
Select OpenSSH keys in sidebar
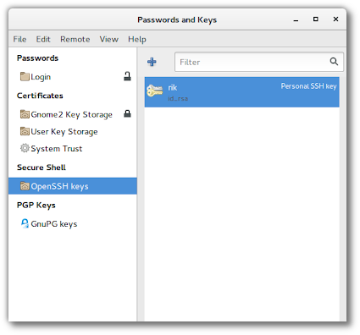[x=73, y=186]
